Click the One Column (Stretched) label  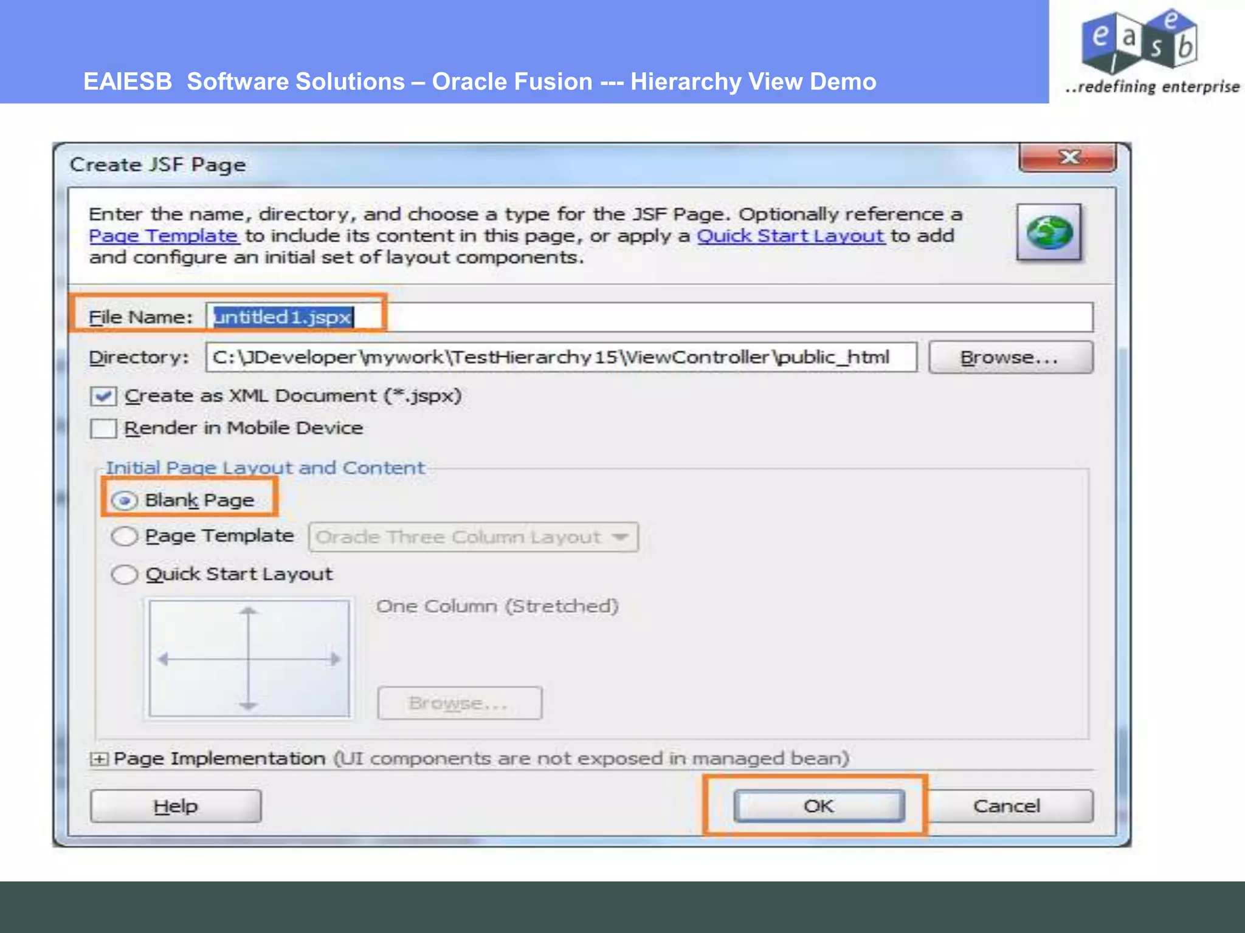coord(497,606)
